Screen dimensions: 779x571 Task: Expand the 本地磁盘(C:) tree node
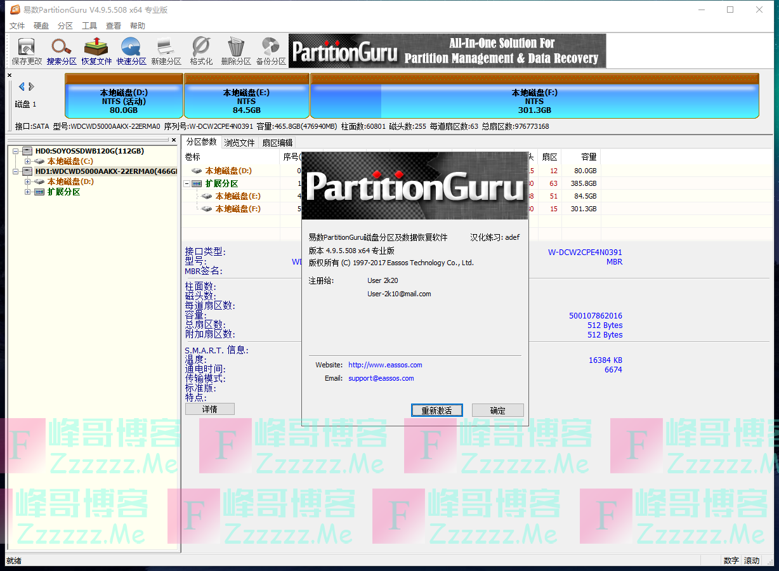[x=27, y=161]
